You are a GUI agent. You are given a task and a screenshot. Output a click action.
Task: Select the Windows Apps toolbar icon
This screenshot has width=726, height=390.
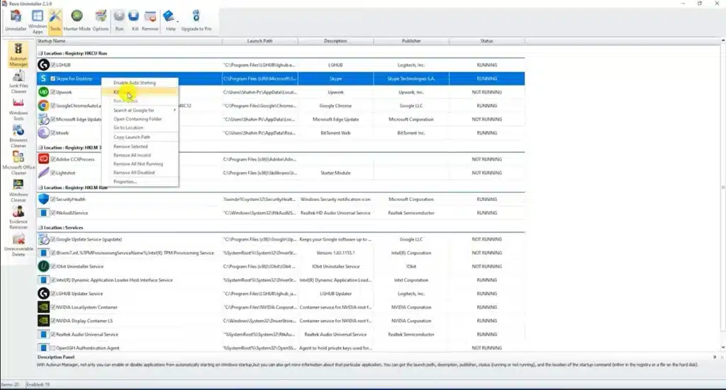tap(38, 22)
